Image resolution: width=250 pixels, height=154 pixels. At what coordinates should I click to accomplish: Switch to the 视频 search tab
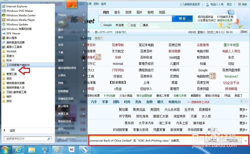click(128, 12)
